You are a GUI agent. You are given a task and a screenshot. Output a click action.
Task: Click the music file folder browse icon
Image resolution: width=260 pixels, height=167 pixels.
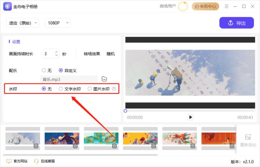pyautogui.click(x=104, y=79)
